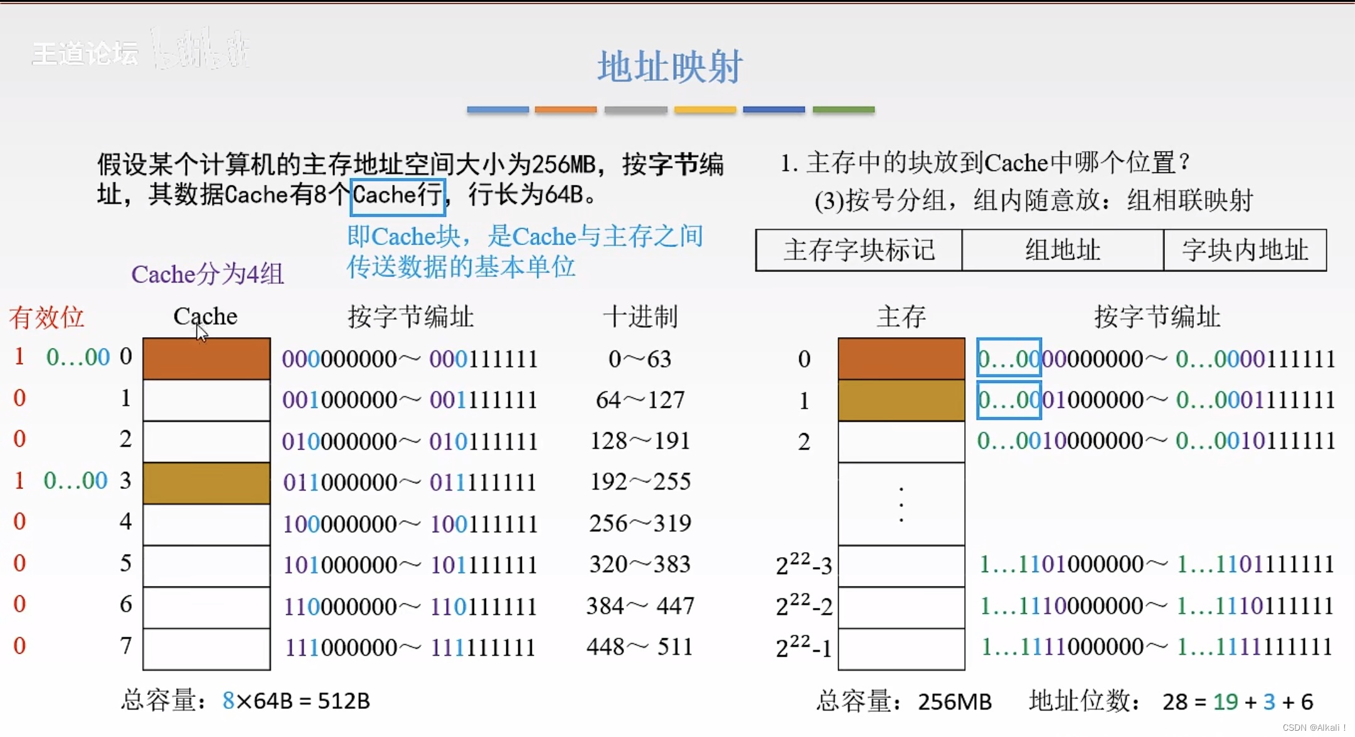Click the empty Cache row 7 block
This screenshot has height=737, width=1355.
point(206,649)
